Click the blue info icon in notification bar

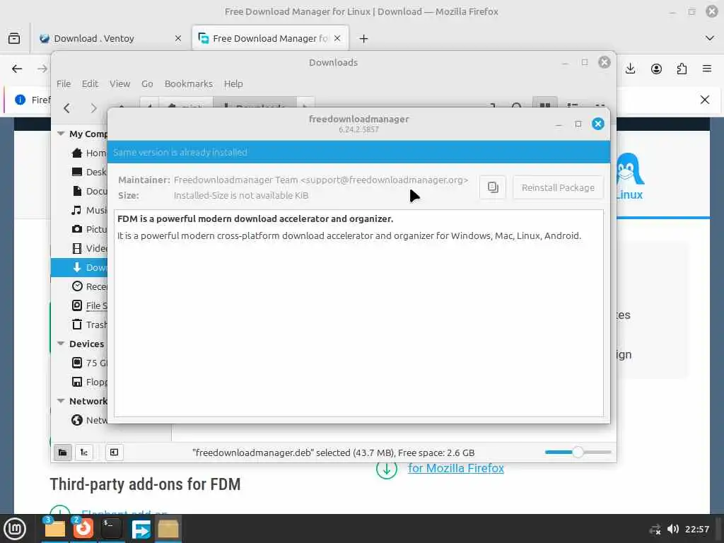coord(20,99)
